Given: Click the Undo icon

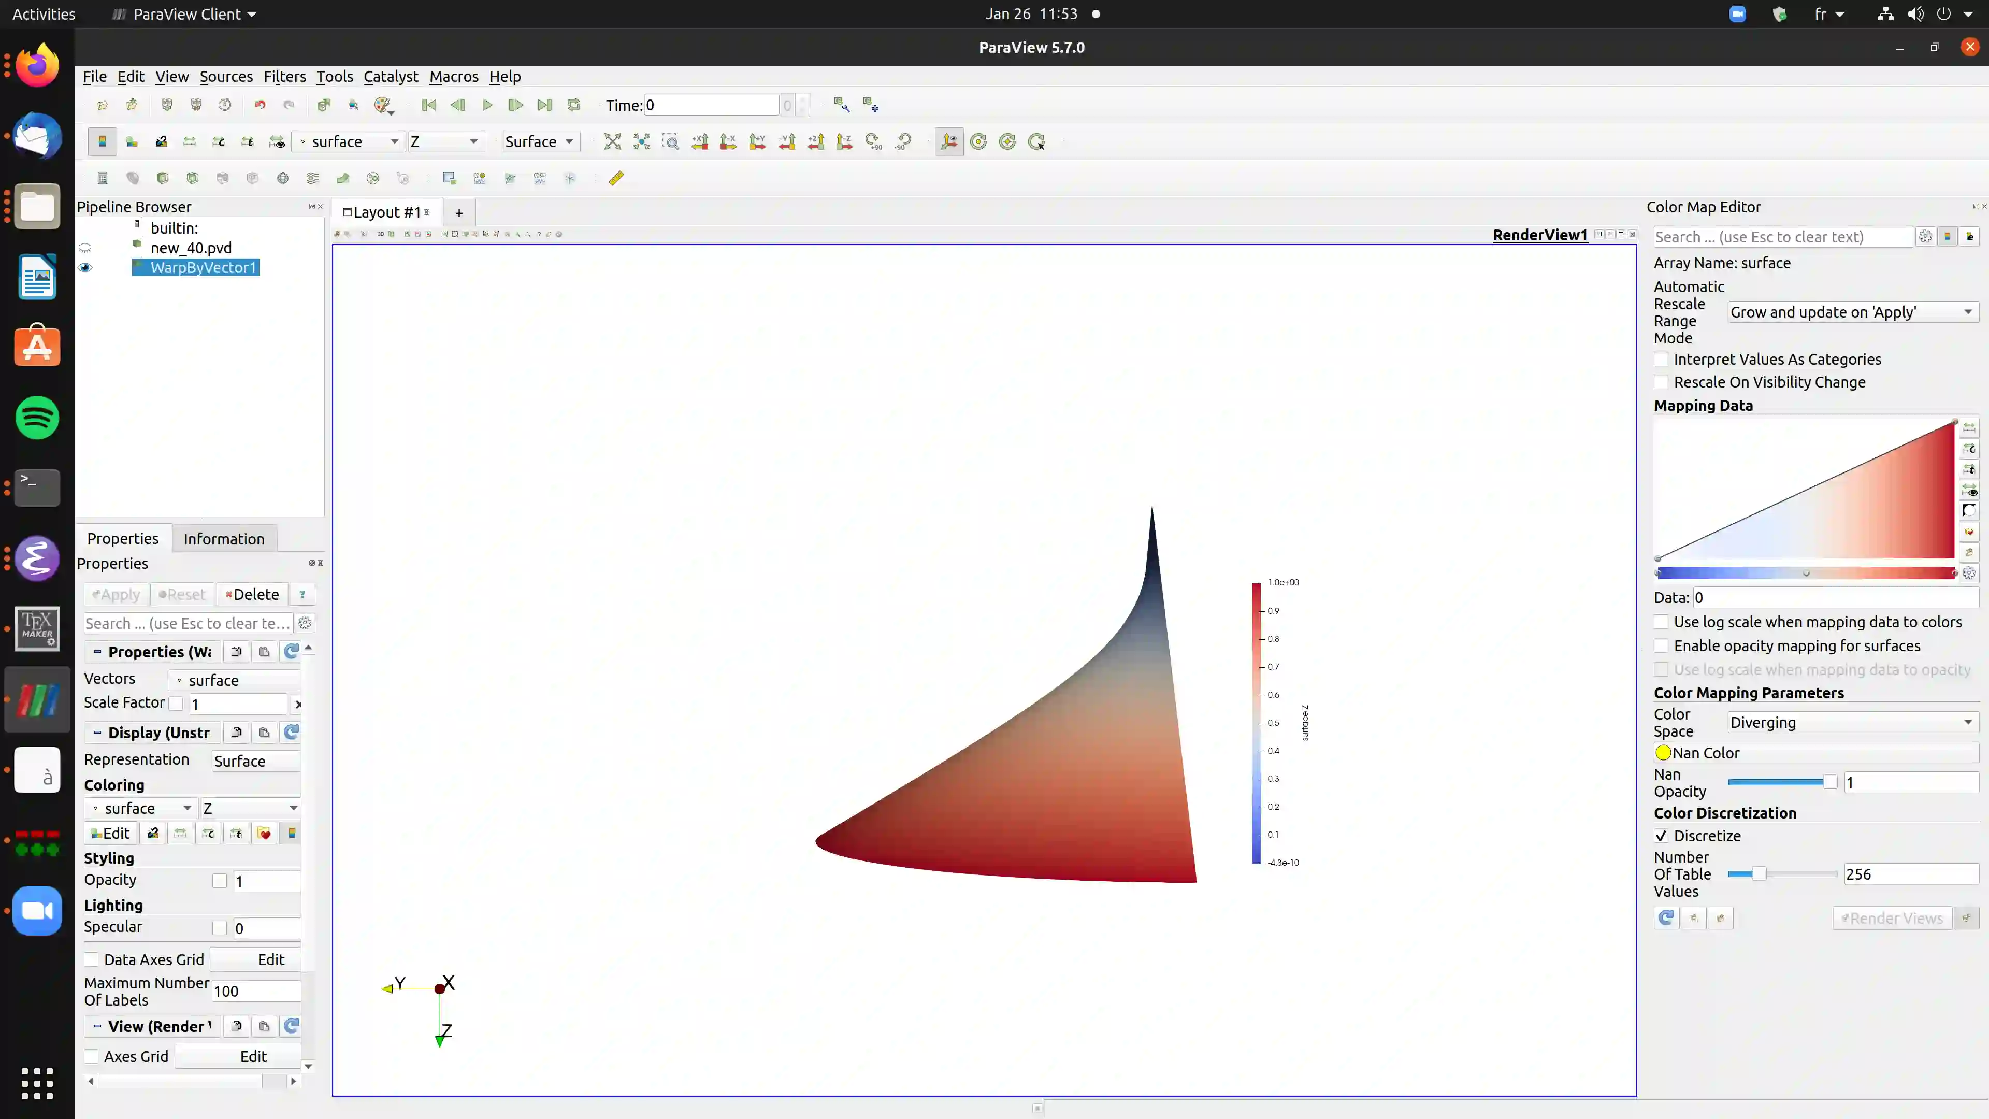Looking at the screenshot, I should pyautogui.click(x=260, y=105).
